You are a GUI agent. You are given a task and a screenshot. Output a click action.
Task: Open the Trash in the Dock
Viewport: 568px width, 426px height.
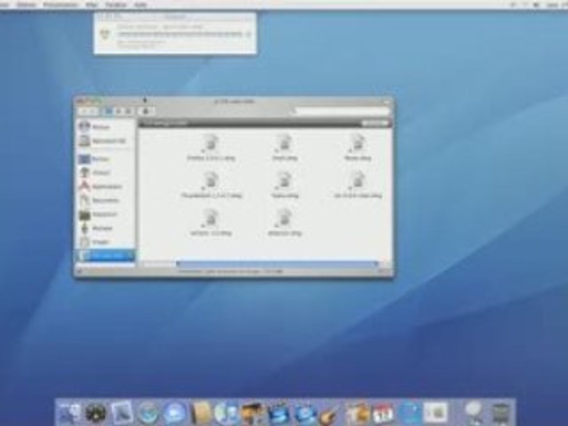coord(501,413)
